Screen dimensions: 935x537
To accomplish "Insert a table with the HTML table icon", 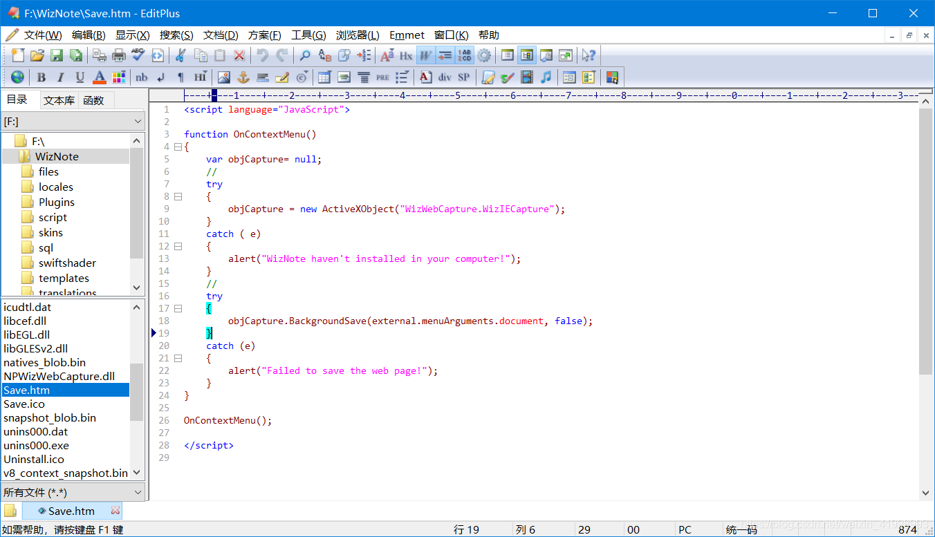I will pos(324,77).
